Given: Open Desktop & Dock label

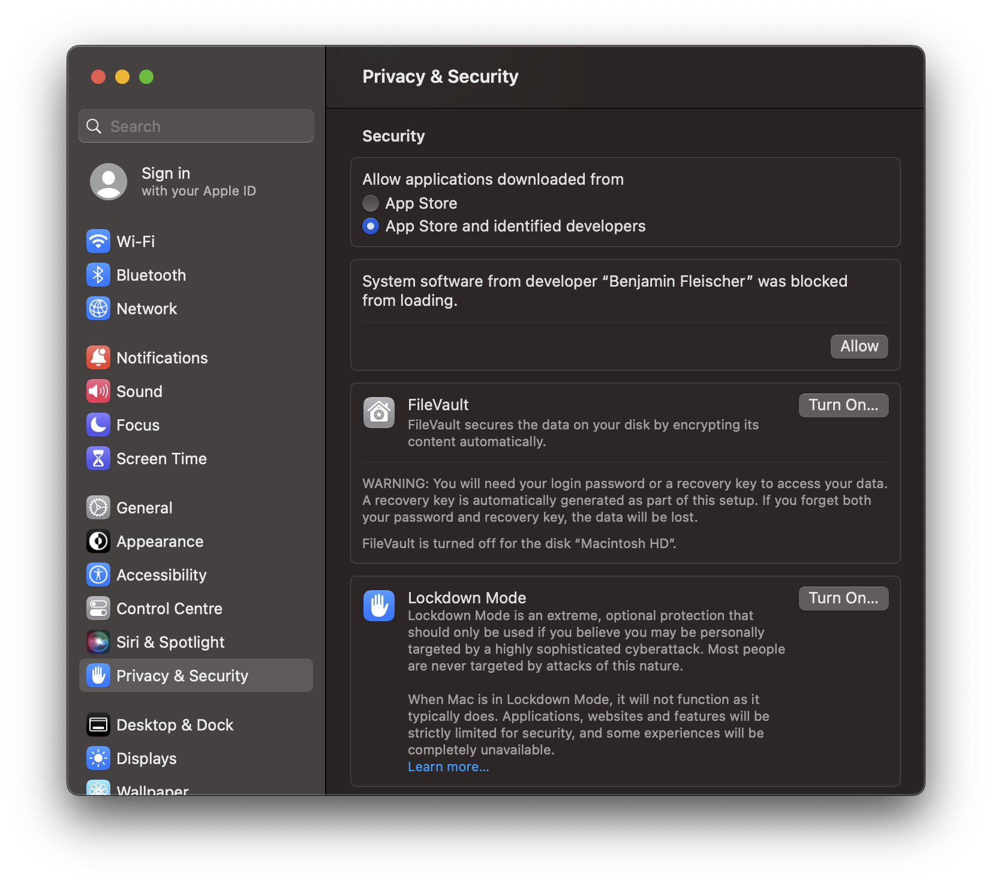Looking at the screenshot, I should click(175, 725).
